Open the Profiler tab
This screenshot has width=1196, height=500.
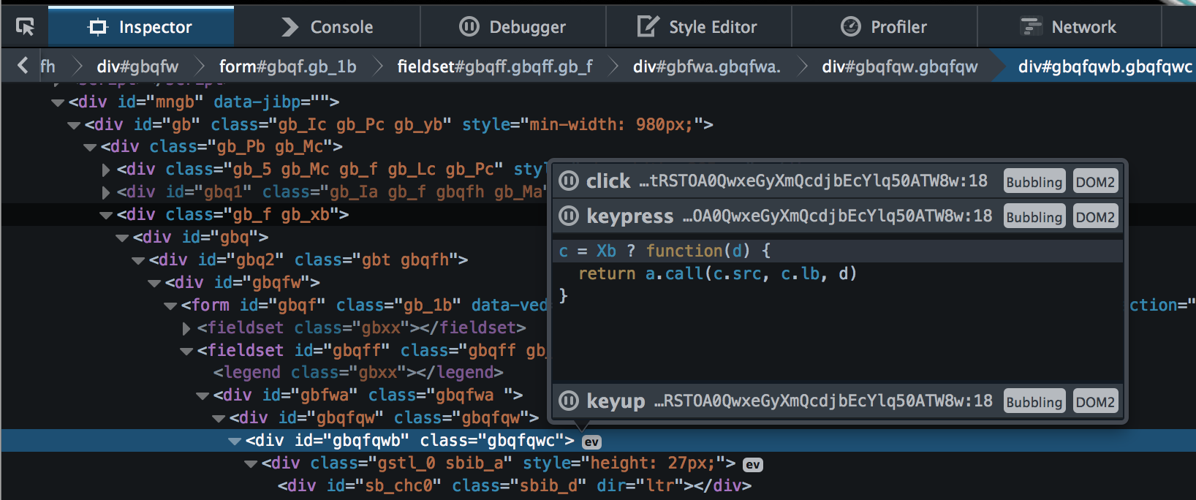pos(885,27)
